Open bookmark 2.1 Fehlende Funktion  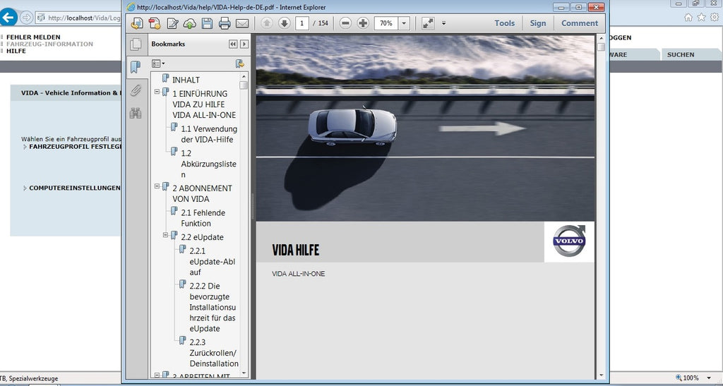click(203, 218)
